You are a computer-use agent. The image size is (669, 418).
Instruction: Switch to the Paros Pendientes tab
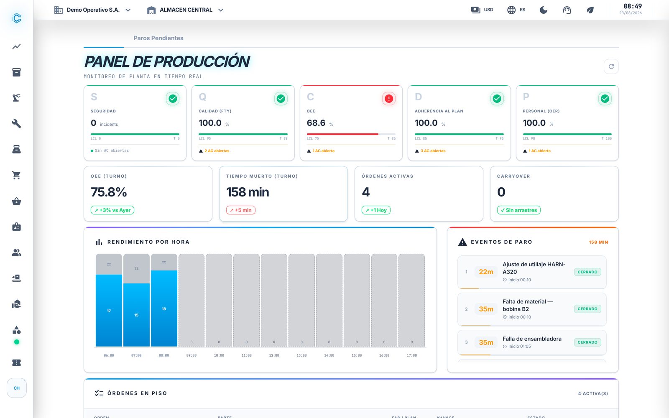pyautogui.click(x=158, y=38)
